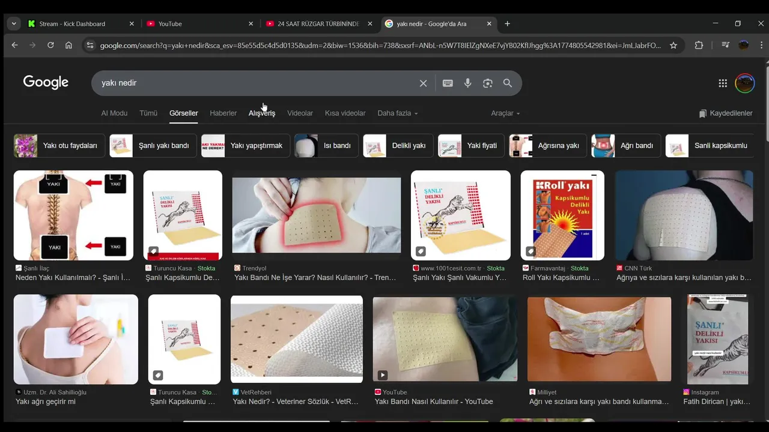Open CNN Türk shoulder patch image
Screen dimensions: 769x432
click(x=684, y=215)
